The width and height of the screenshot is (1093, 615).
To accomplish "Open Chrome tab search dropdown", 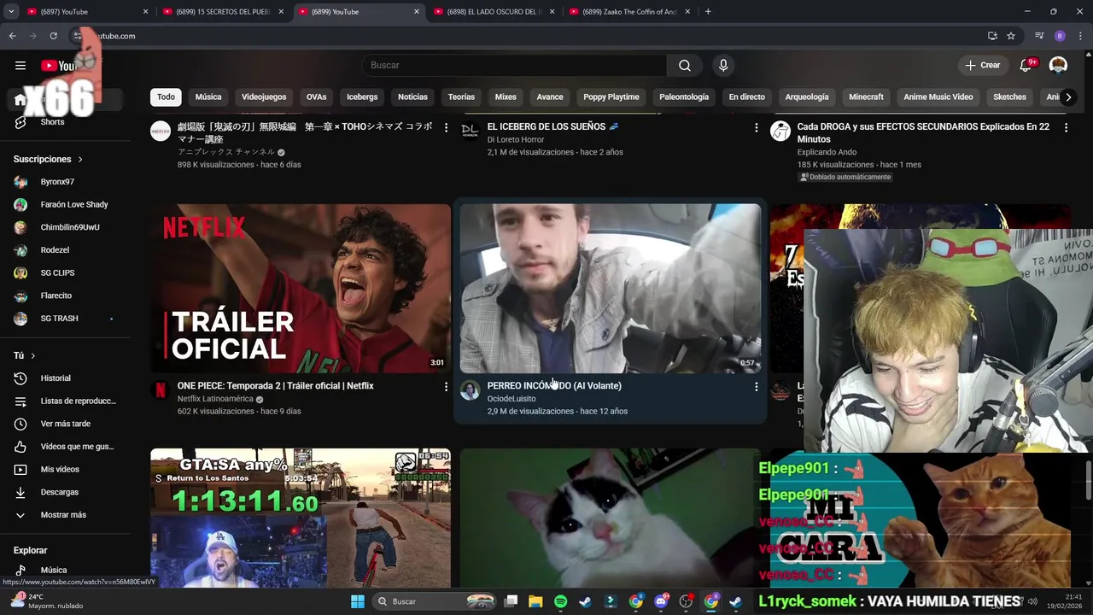I will coord(11,12).
